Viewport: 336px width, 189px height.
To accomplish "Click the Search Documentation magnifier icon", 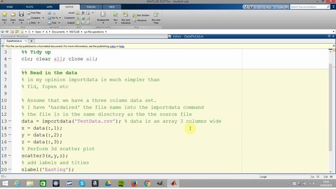I will (328, 7).
